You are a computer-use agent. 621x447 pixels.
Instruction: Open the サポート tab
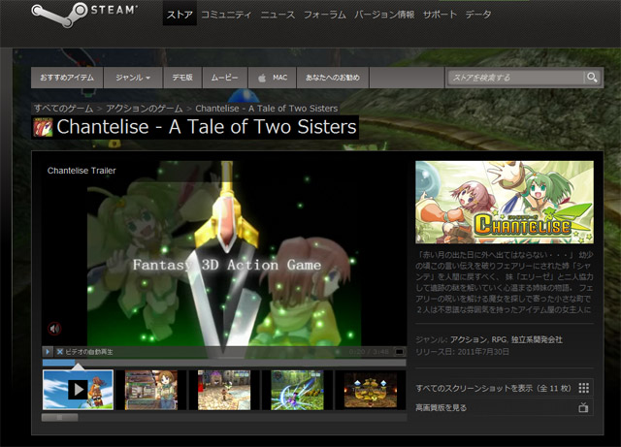click(440, 15)
